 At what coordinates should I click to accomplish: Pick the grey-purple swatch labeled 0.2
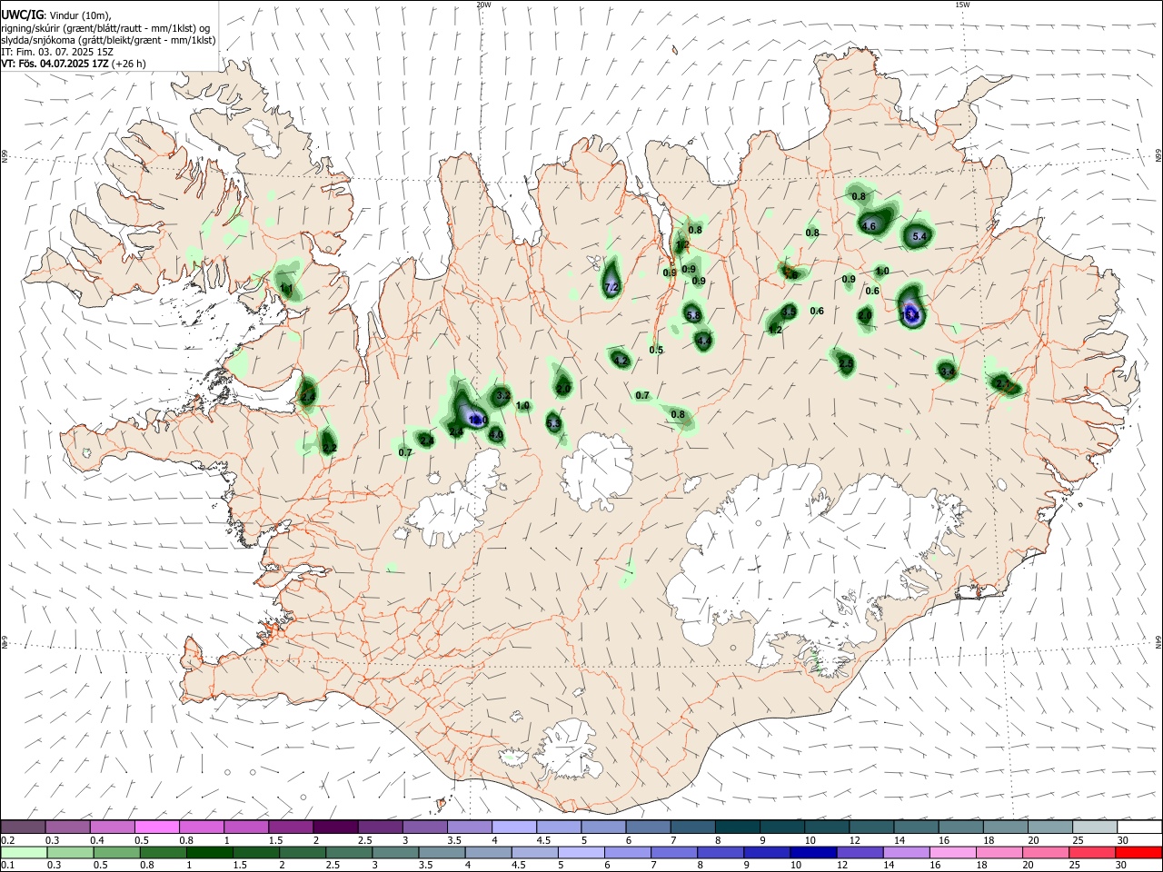(x=23, y=827)
